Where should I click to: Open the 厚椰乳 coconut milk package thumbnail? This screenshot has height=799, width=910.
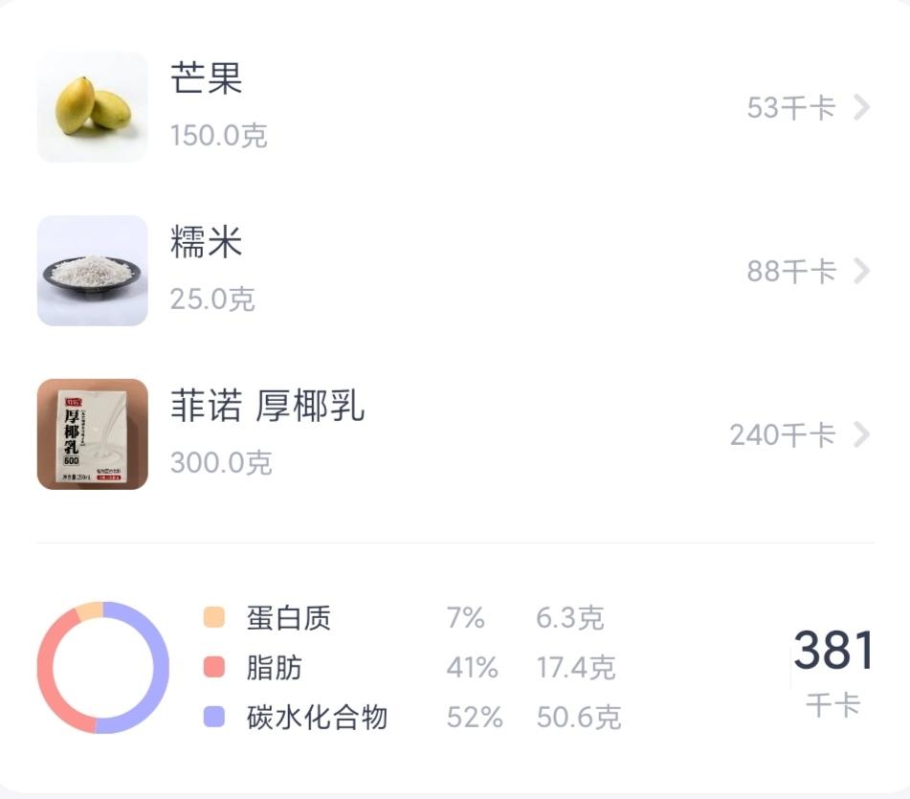[91, 435]
